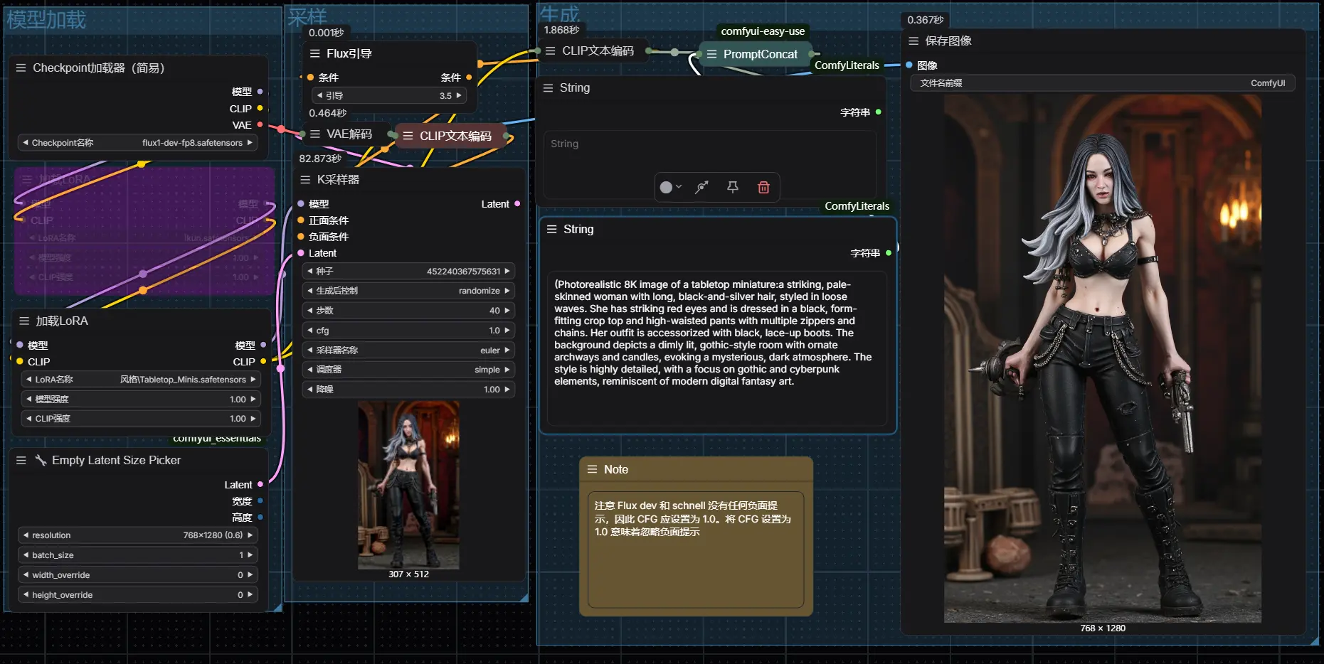Image resolution: width=1324 pixels, height=664 pixels.
Task: Click the Latent output dot on K采样器
Action: [517, 204]
